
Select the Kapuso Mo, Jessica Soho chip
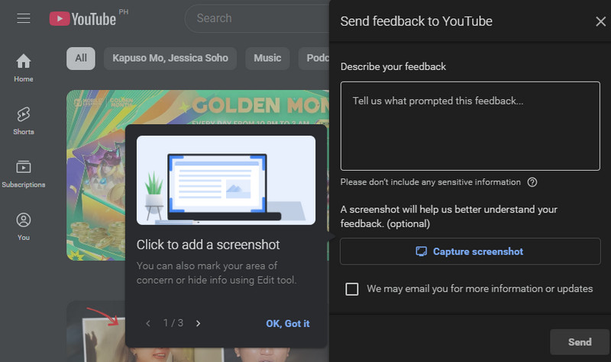pos(170,59)
